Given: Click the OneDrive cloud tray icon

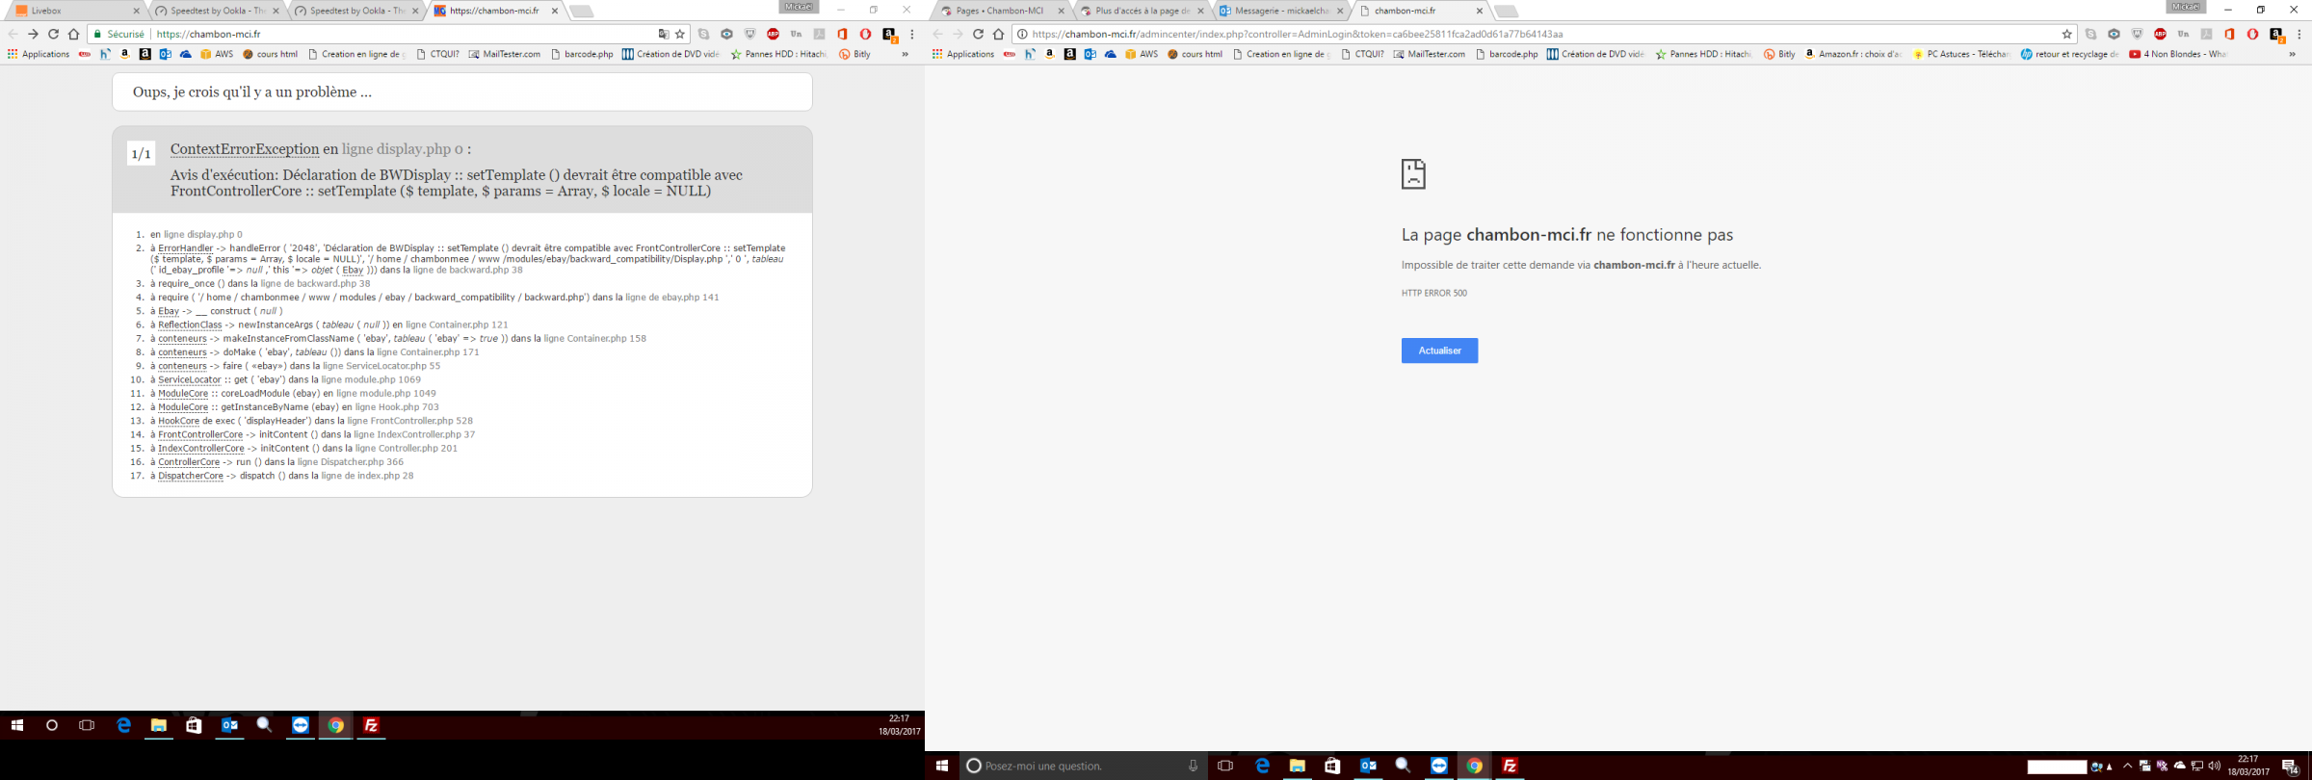Looking at the screenshot, I should click(x=2180, y=766).
